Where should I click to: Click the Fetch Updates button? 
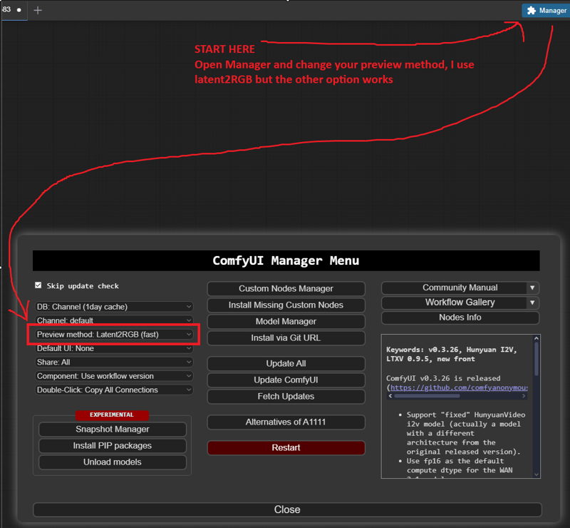pos(286,396)
